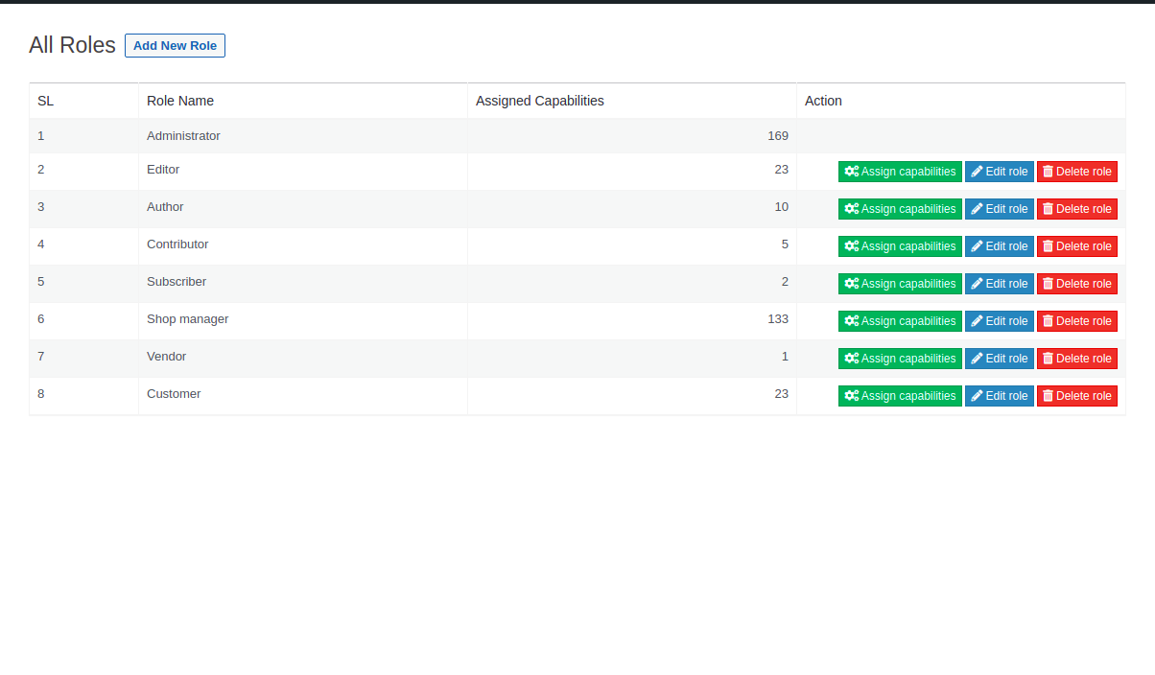Screen dimensions: 1155x675
Task: Click the Vendor capability count 1
Action: point(785,357)
